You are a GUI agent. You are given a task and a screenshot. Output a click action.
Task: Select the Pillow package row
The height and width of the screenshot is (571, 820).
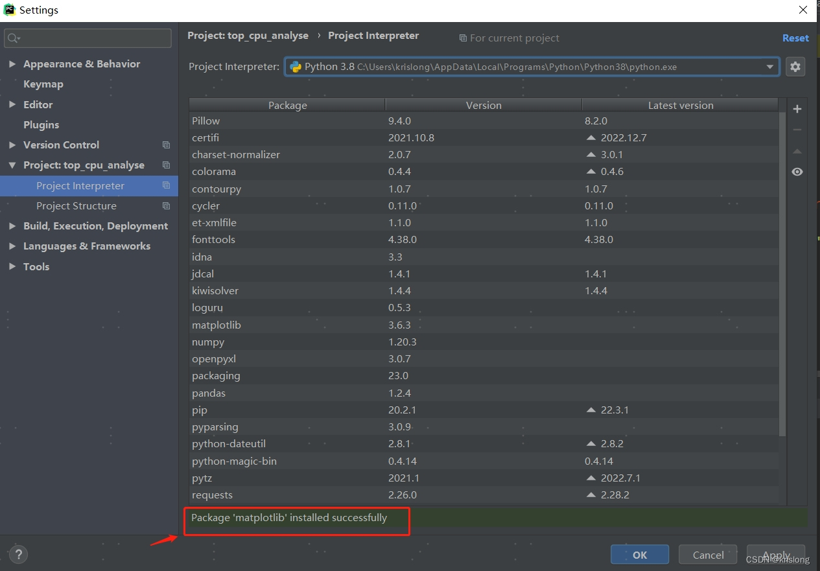(x=484, y=121)
